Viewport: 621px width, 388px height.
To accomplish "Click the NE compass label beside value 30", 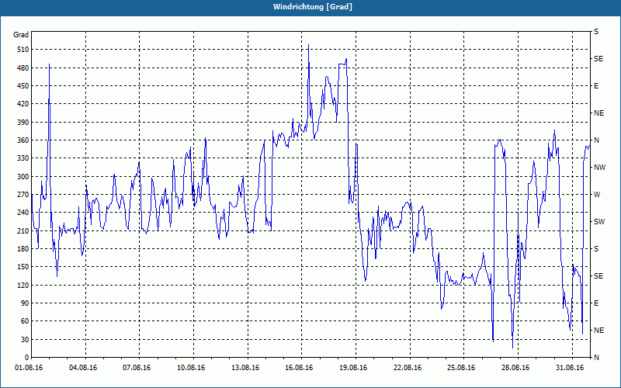I will click(x=598, y=331).
